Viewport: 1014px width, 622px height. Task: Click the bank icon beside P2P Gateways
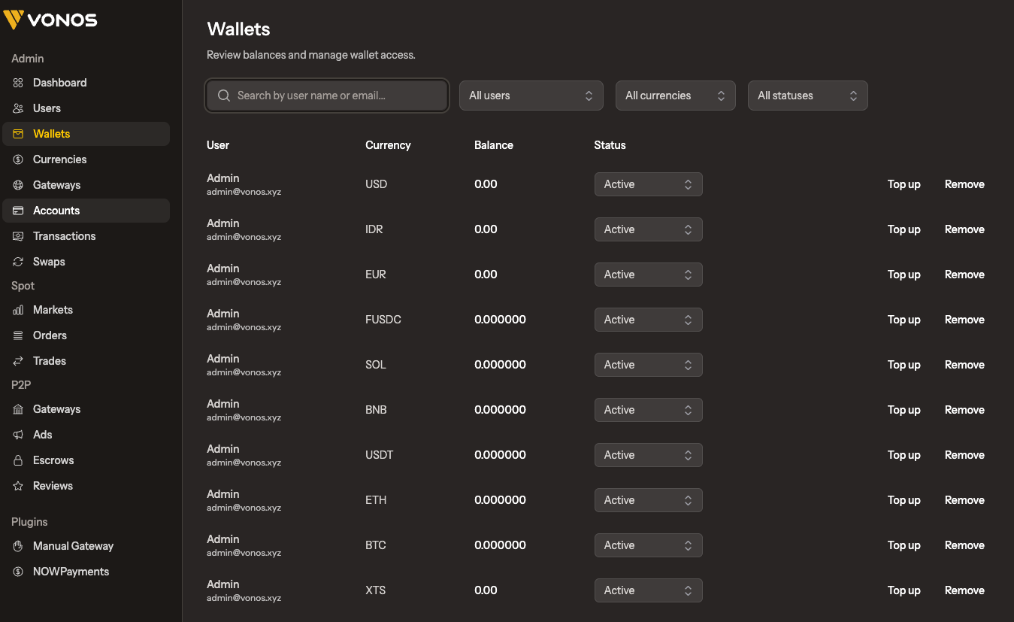(x=18, y=409)
